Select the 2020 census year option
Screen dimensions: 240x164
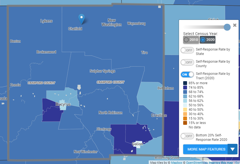207,40
